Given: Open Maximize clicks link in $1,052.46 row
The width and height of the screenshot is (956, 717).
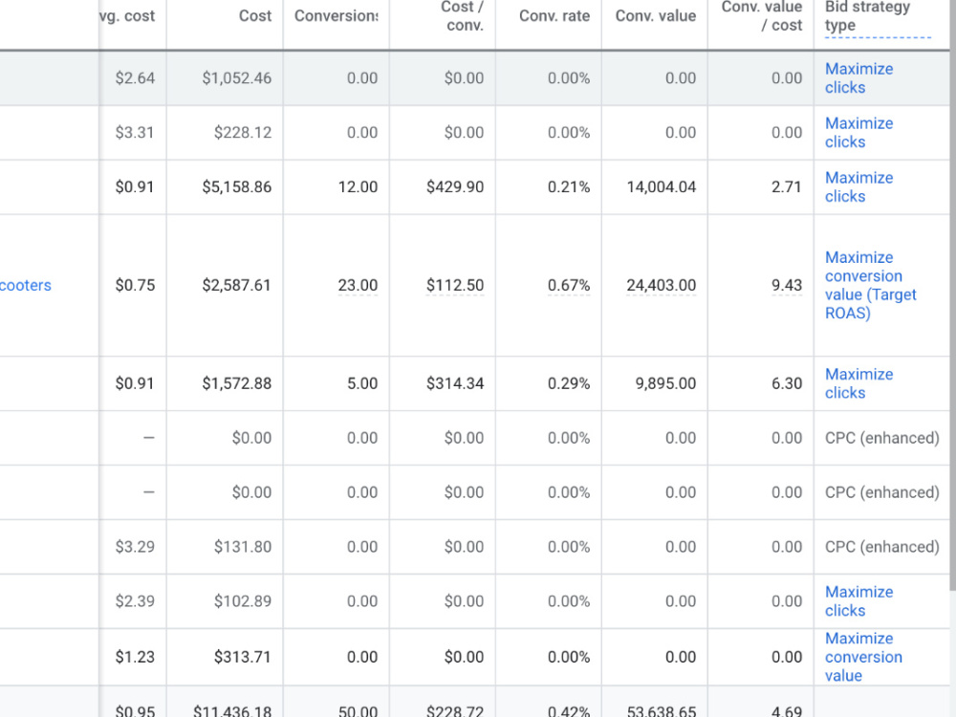Looking at the screenshot, I should 859,78.
